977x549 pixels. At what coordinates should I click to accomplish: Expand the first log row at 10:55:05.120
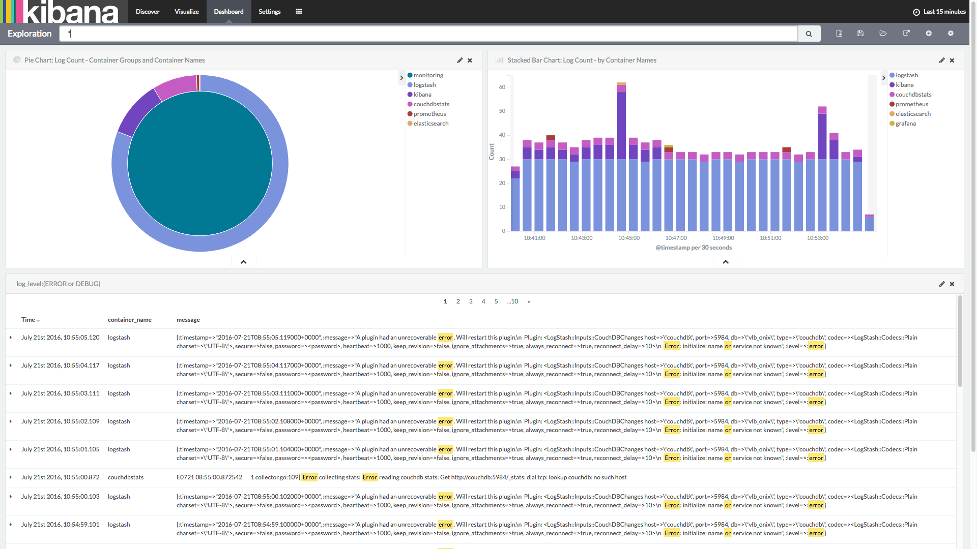[x=11, y=338]
